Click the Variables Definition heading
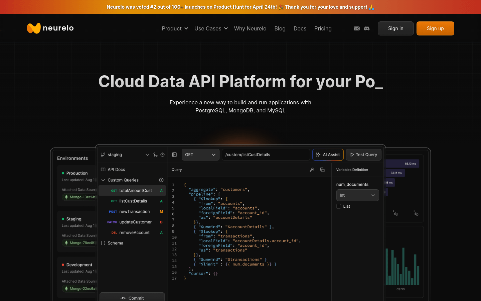 point(352,170)
